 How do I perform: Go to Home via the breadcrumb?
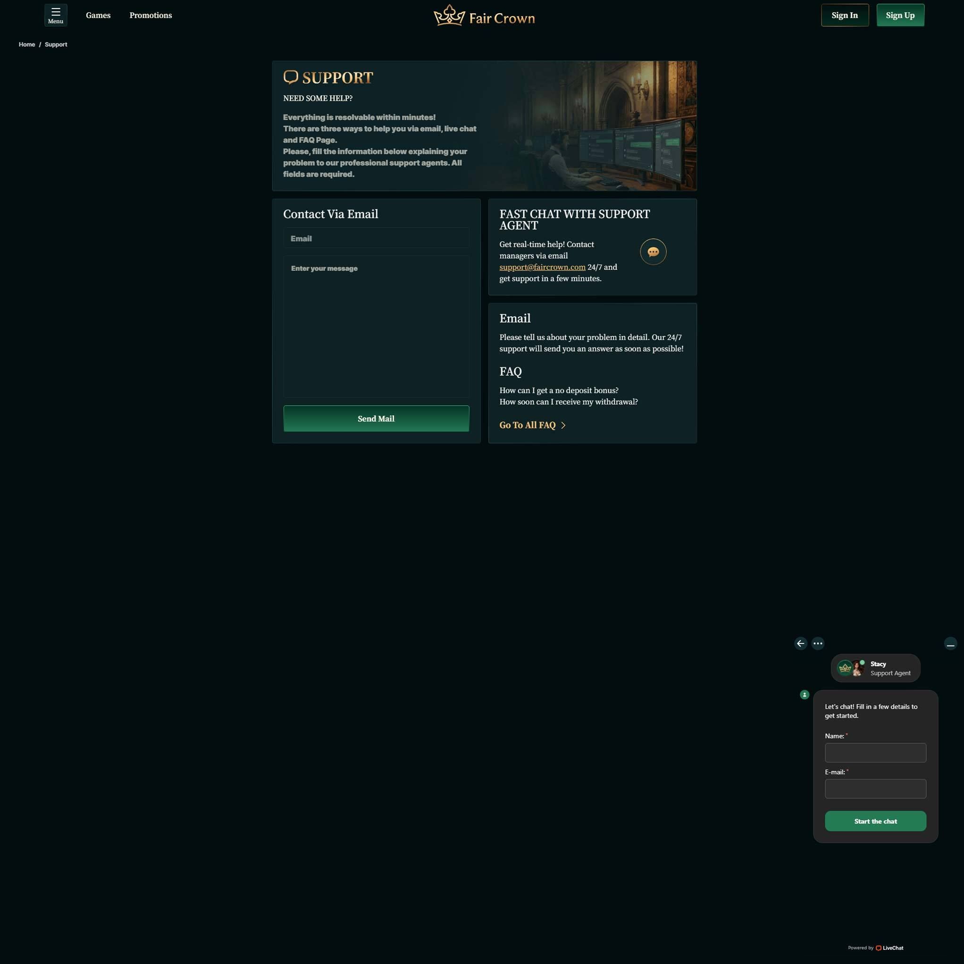tap(27, 44)
